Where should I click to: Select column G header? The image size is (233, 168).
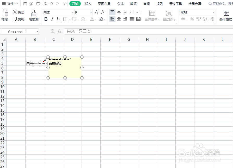pos(129,40)
